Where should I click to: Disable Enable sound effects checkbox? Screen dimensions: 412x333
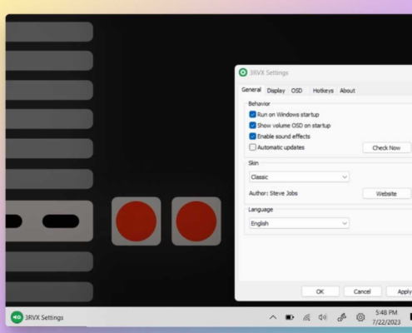(x=252, y=137)
